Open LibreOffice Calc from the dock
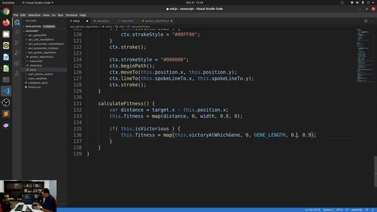The height and width of the screenshot is (212, 377). (x=6, y=68)
